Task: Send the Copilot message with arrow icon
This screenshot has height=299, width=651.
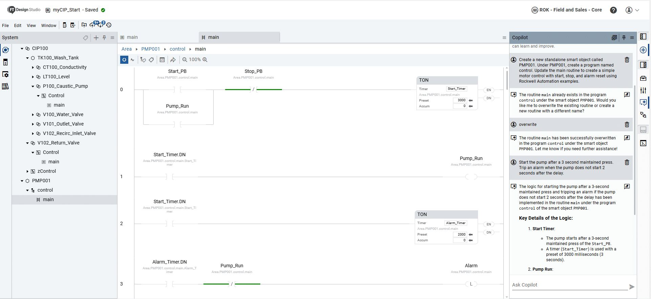Action: tap(632, 287)
